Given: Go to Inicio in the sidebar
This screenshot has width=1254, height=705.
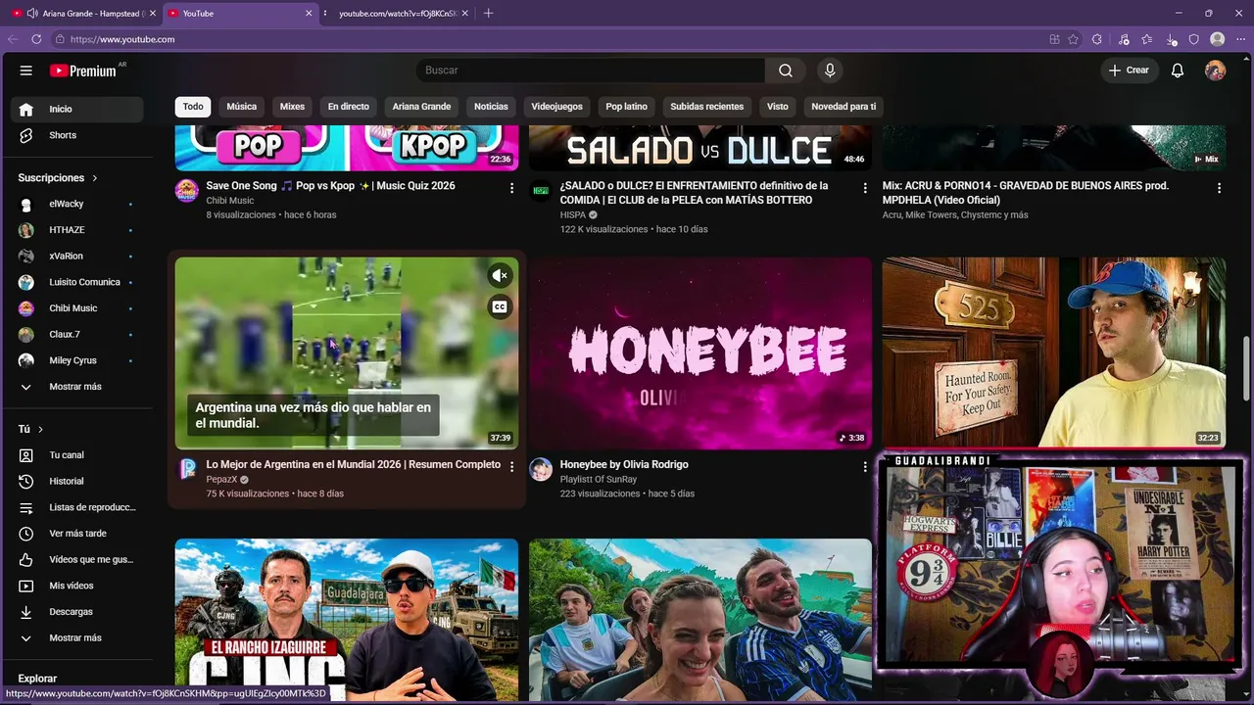Looking at the screenshot, I should click(76, 109).
